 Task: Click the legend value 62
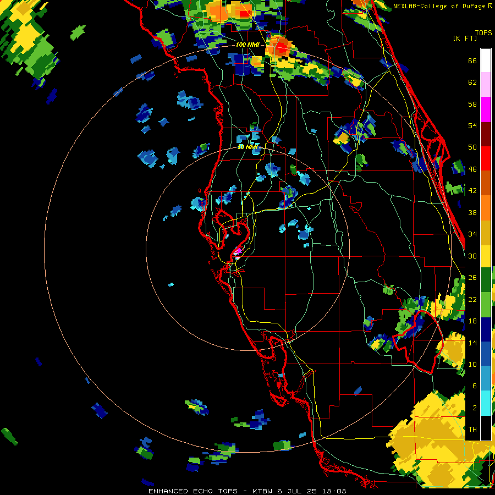click(472, 82)
